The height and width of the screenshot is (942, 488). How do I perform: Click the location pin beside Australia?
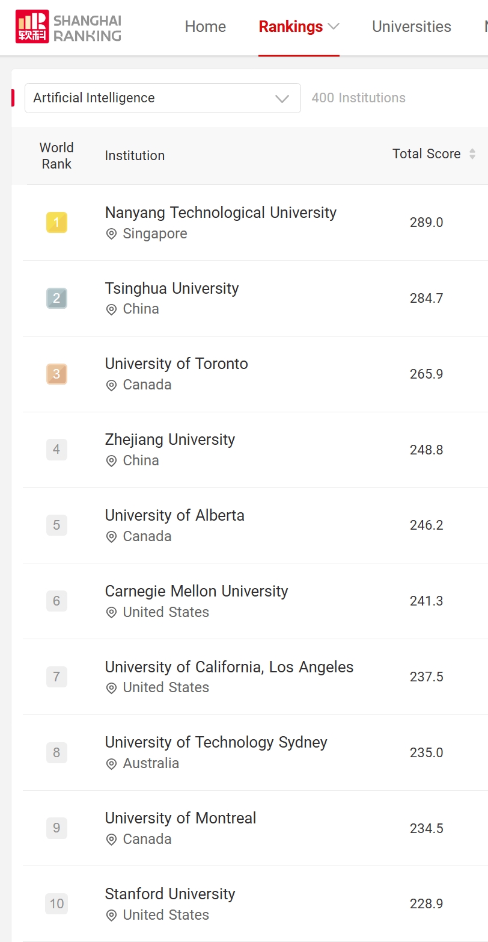tap(111, 764)
